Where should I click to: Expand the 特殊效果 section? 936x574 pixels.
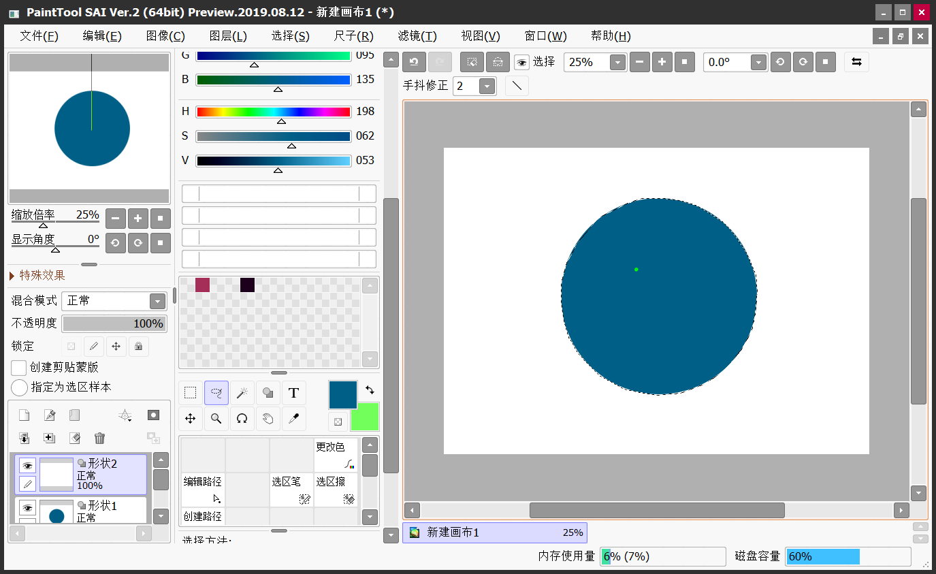coord(38,276)
